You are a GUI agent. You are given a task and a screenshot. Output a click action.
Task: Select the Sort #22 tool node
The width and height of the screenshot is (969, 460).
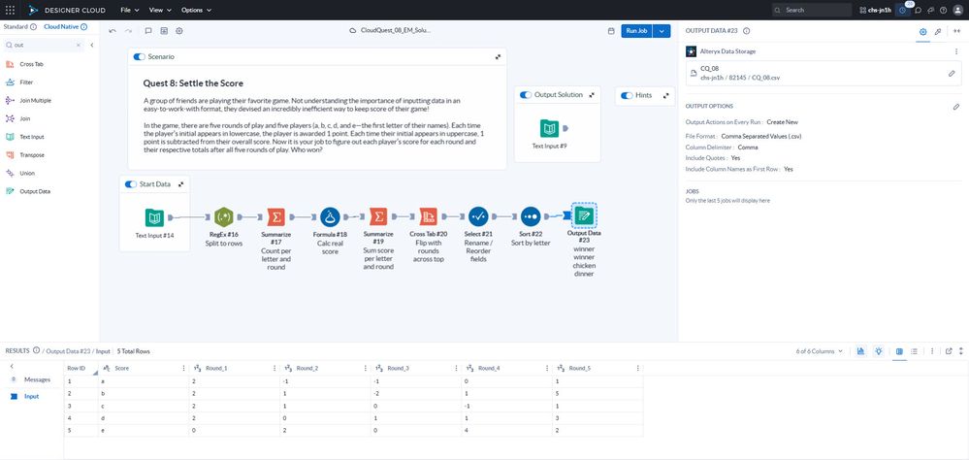[531, 217]
